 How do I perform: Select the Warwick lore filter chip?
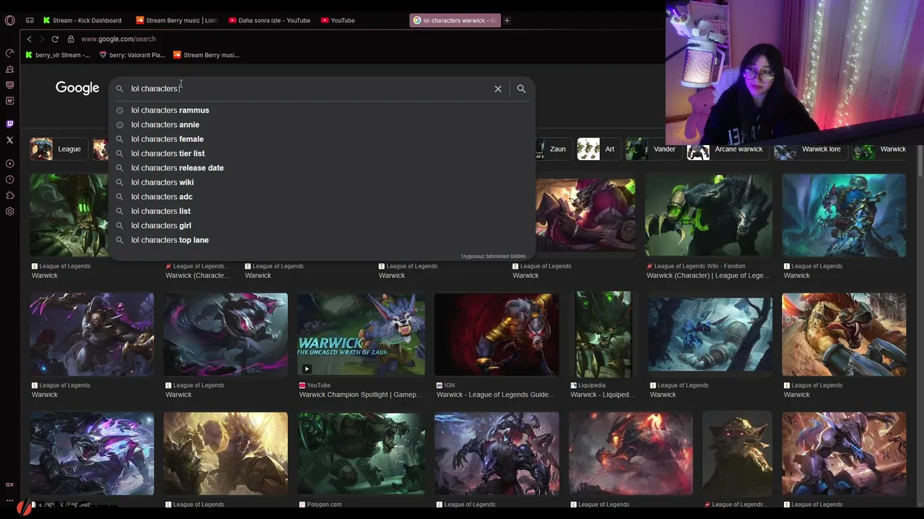(809, 149)
